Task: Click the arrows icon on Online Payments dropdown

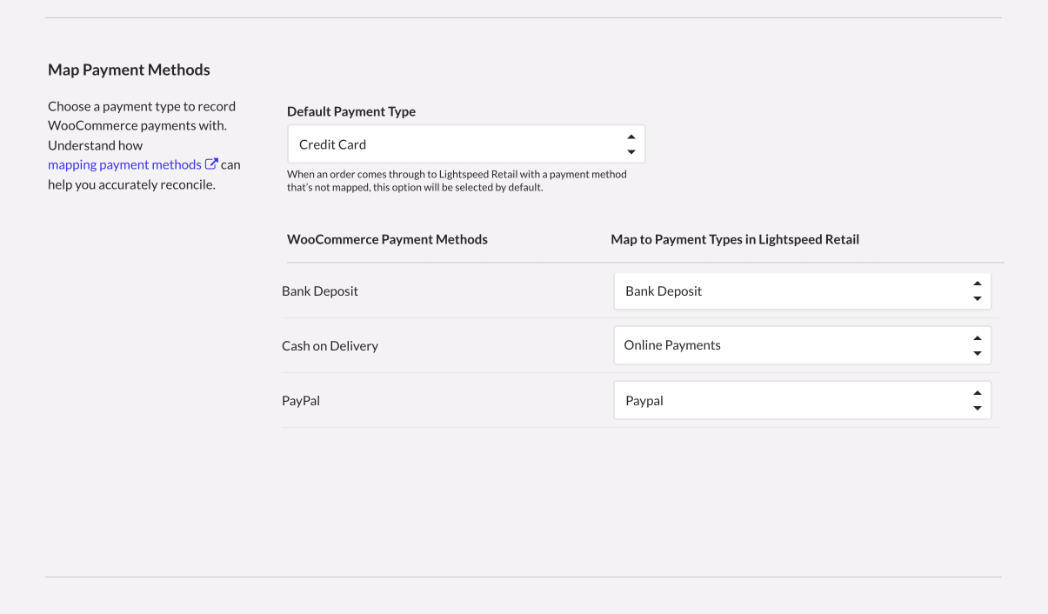Action: [x=977, y=345]
